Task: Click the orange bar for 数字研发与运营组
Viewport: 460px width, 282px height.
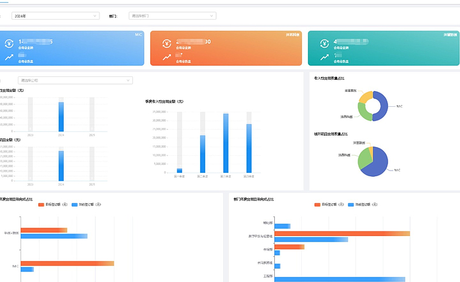Action: coord(342,234)
